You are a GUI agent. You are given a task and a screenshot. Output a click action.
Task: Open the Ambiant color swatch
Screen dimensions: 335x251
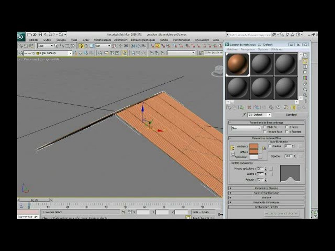point(254,146)
